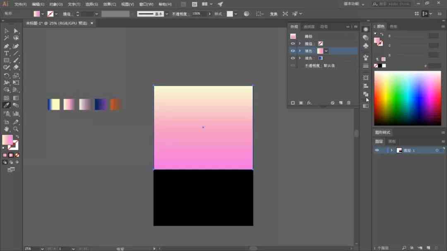The width and height of the screenshot is (447, 251).
Task: Pick a color from the spectrum ramp
Action: 407,98
